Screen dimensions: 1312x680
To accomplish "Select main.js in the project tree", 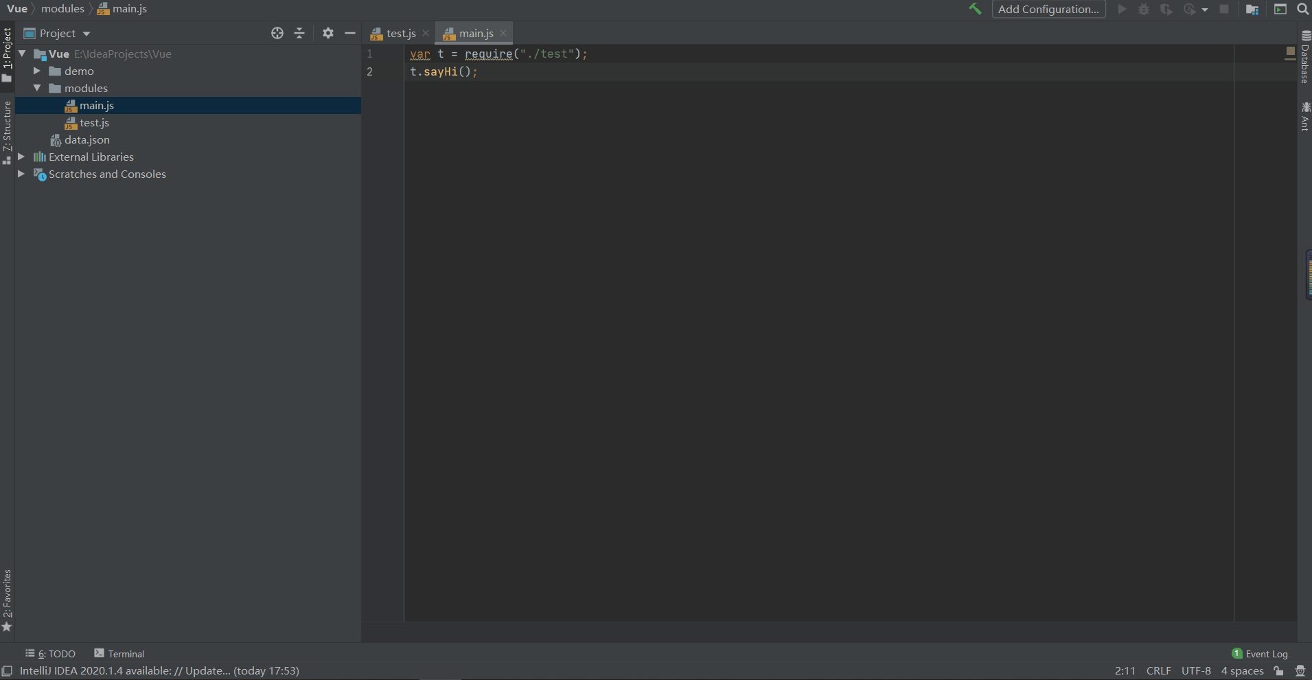I will coord(188,105).
